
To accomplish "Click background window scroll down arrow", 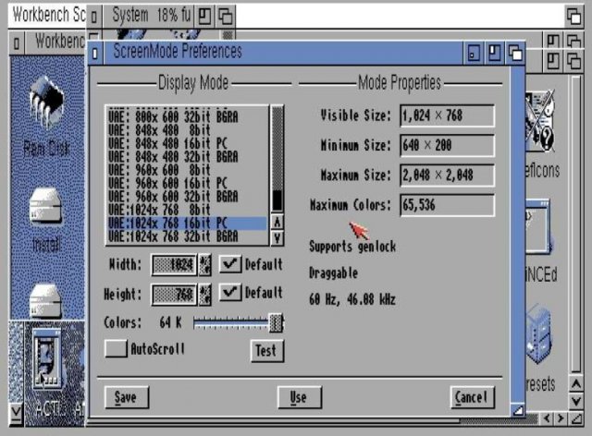I will pyautogui.click(x=575, y=401).
